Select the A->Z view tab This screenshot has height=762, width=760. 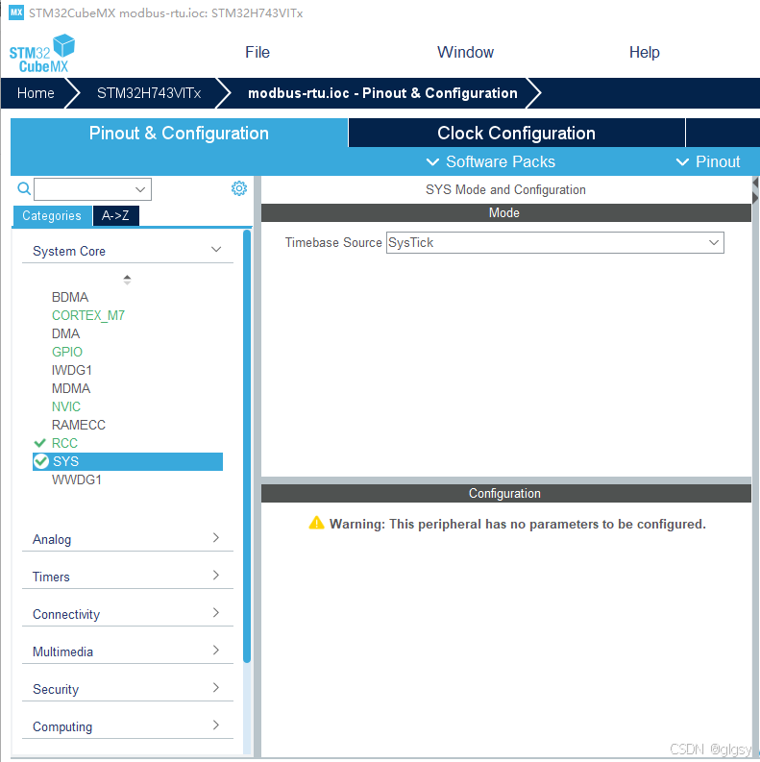(115, 216)
